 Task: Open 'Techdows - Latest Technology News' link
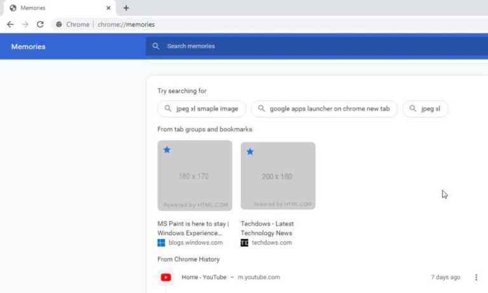(267, 228)
